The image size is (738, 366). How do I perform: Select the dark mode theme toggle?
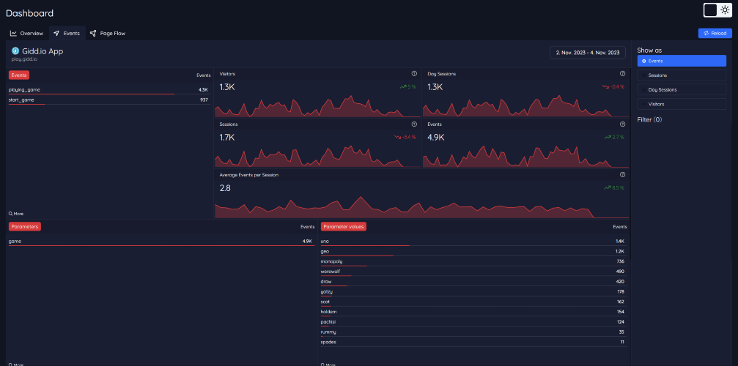point(711,10)
